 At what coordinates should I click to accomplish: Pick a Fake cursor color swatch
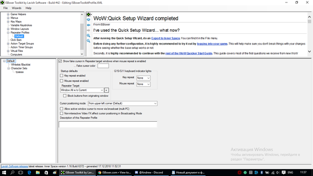coord(103,66)
